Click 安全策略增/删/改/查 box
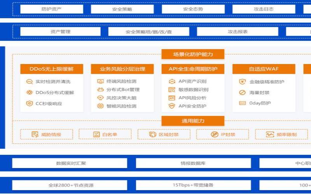The height and width of the screenshot is (194, 311). 149,32
